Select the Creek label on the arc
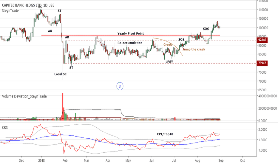 coord(168,44)
